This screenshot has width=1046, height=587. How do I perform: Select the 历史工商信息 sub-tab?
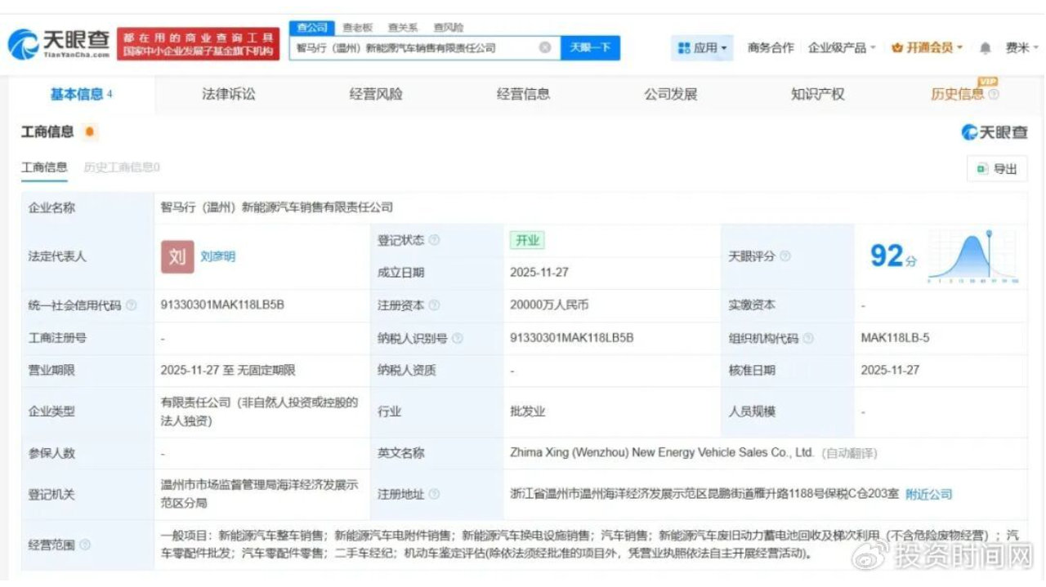click(122, 167)
